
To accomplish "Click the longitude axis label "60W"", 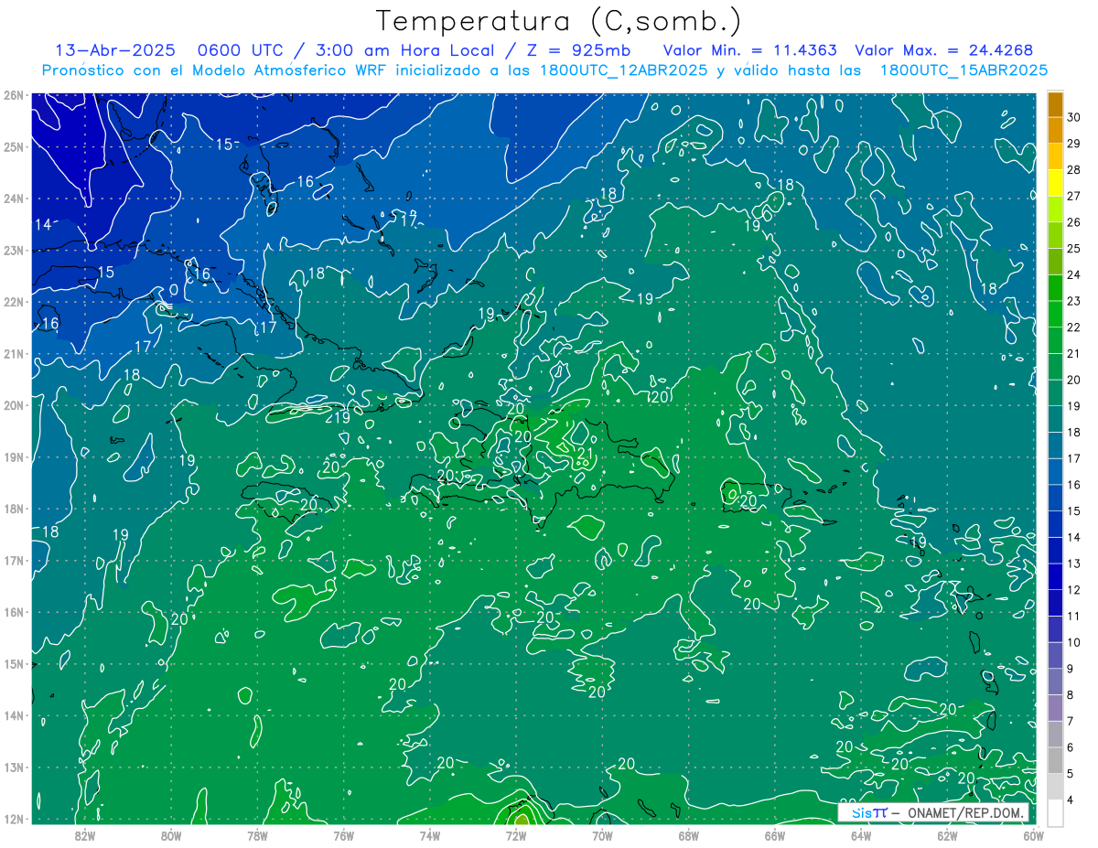I will click(1033, 835).
